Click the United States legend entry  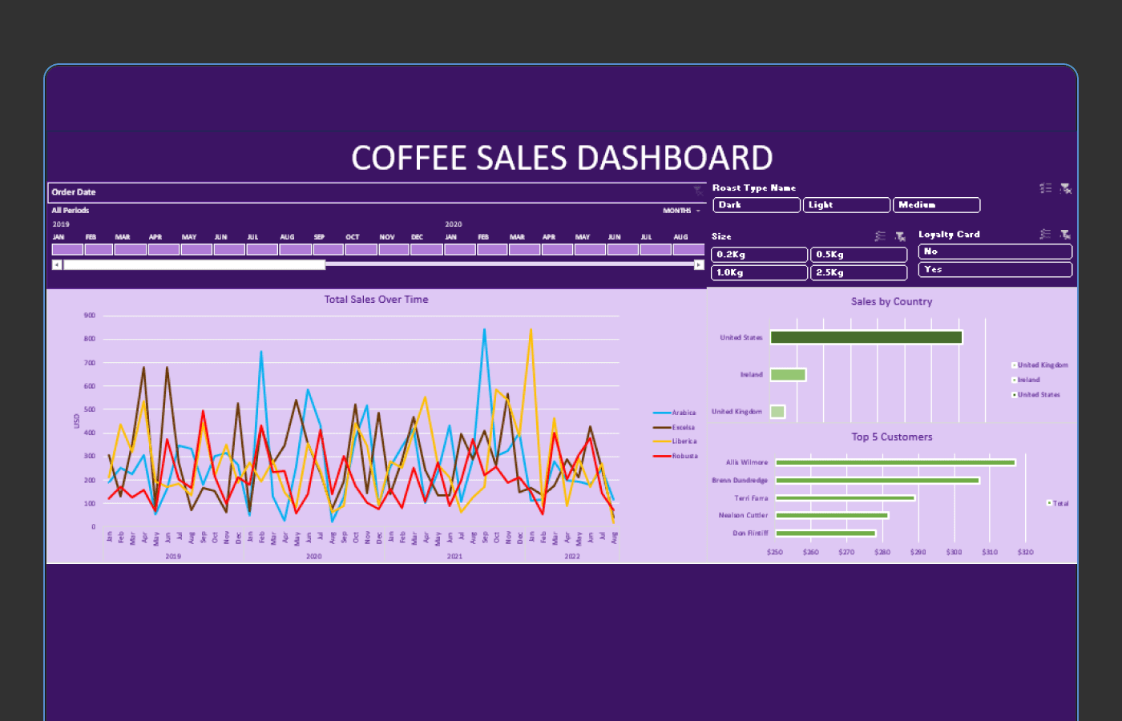click(x=1036, y=395)
